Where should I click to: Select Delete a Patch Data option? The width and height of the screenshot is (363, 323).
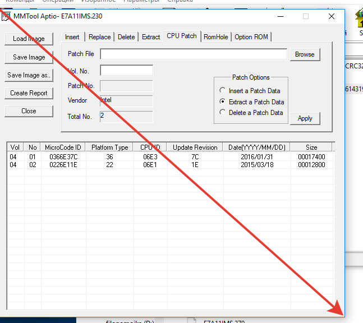[x=251, y=113]
